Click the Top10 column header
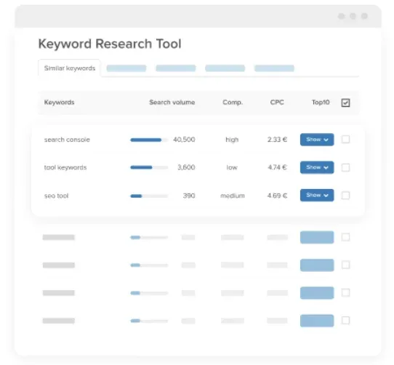 [x=321, y=103]
